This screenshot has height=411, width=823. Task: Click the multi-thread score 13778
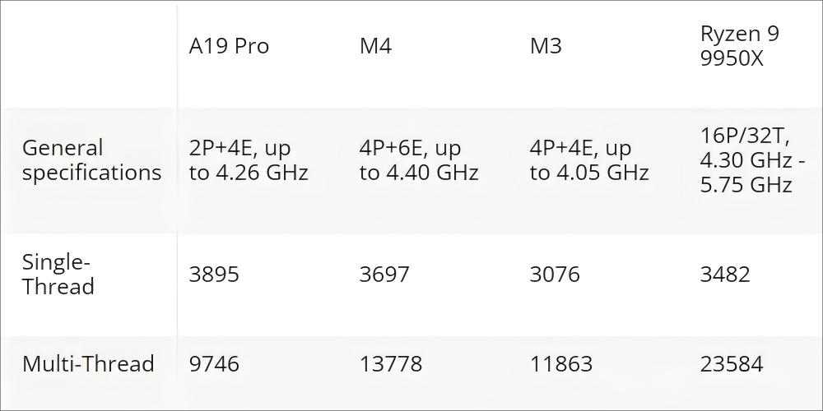coord(390,363)
